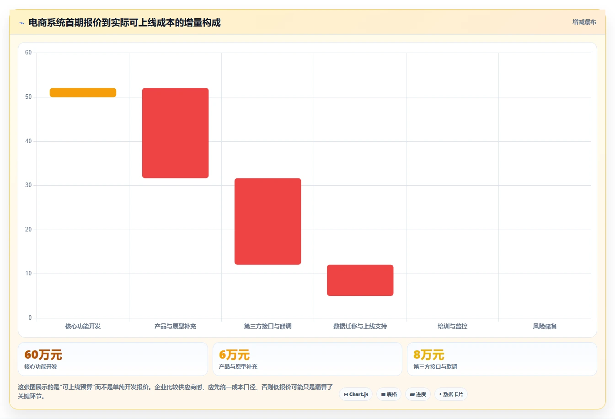Click the y-axis value 30
615x419 pixels.
[28, 185]
